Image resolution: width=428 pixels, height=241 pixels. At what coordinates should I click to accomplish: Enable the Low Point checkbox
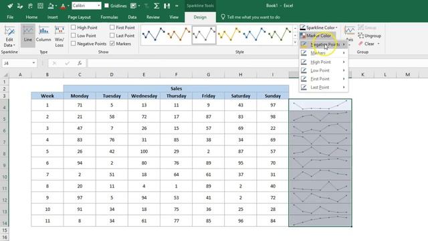pos(73,35)
